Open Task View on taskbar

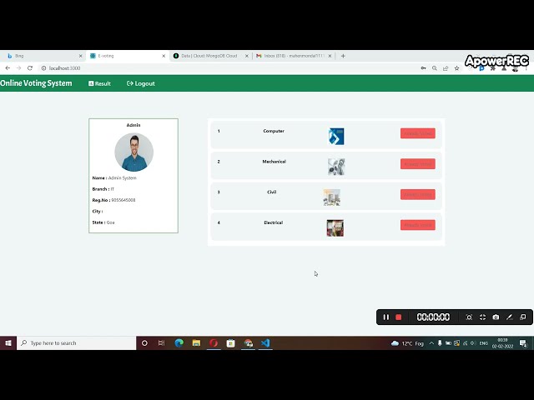pos(161,342)
